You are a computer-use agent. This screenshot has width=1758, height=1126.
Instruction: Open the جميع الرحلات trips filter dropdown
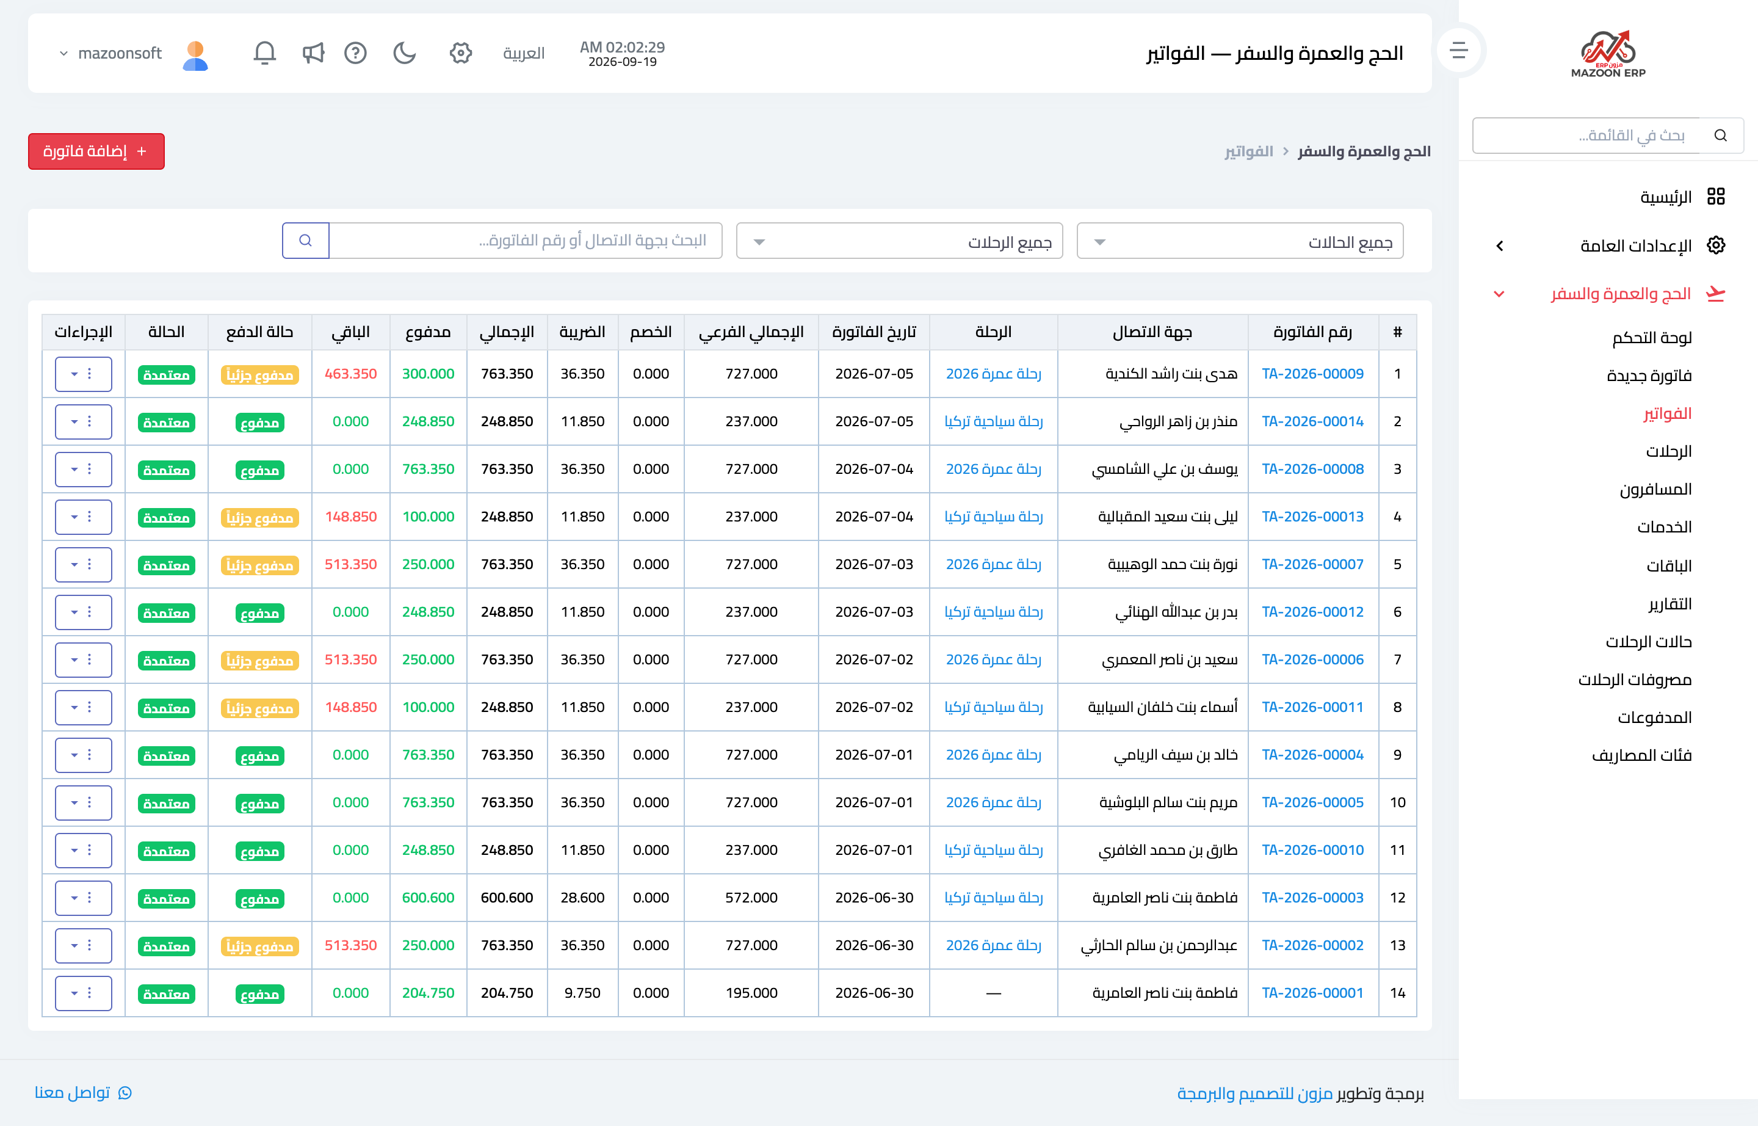[x=899, y=241]
